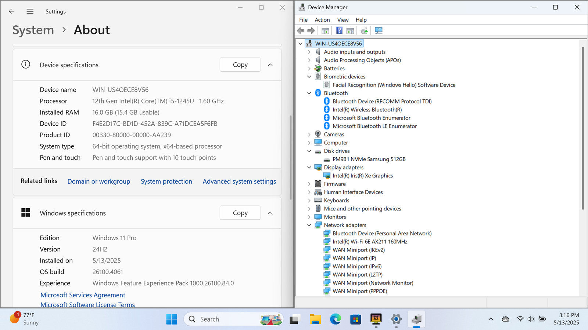
Task: Open Domain or workgroup link
Action: click(98, 181)
